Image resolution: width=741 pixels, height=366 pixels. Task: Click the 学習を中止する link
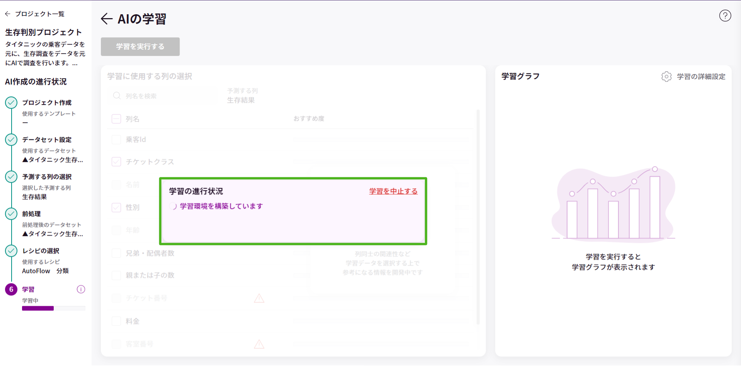(x=393, y=191)
